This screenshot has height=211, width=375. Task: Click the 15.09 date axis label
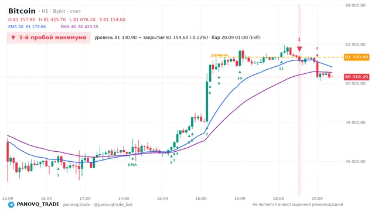(8, 198)
